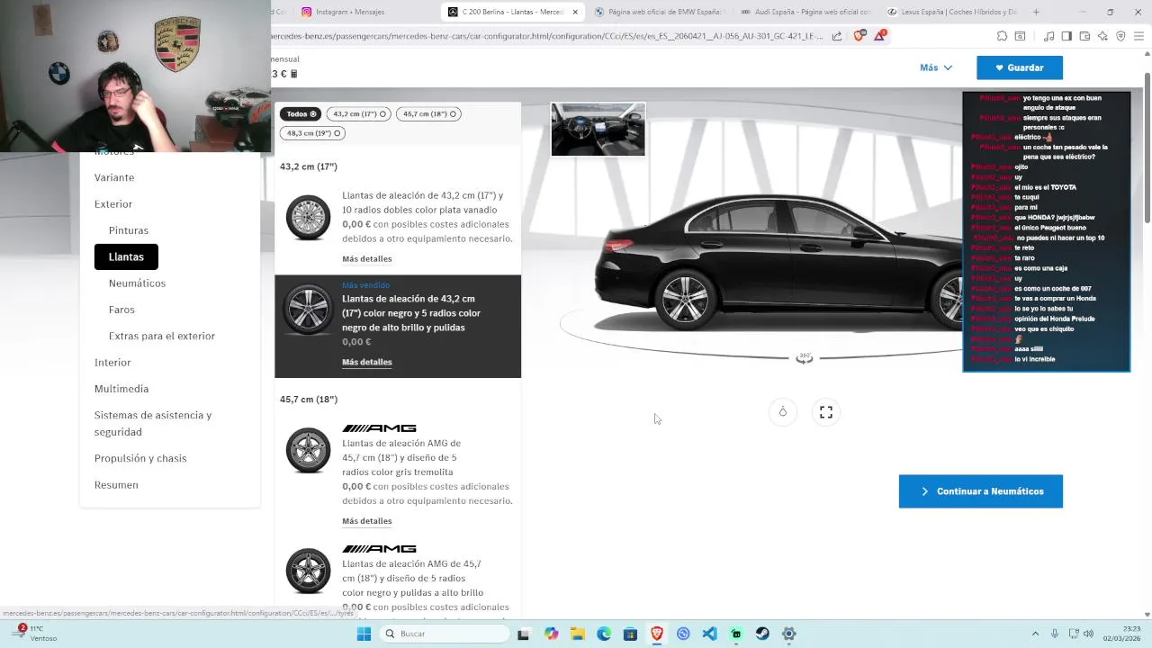Open the Brave VPN shield icon
1152x648 pixels.
click(1120, 36)
